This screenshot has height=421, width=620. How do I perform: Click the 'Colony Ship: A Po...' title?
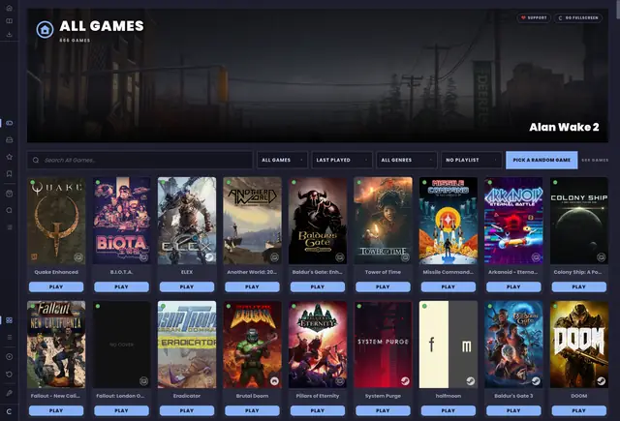579,272
